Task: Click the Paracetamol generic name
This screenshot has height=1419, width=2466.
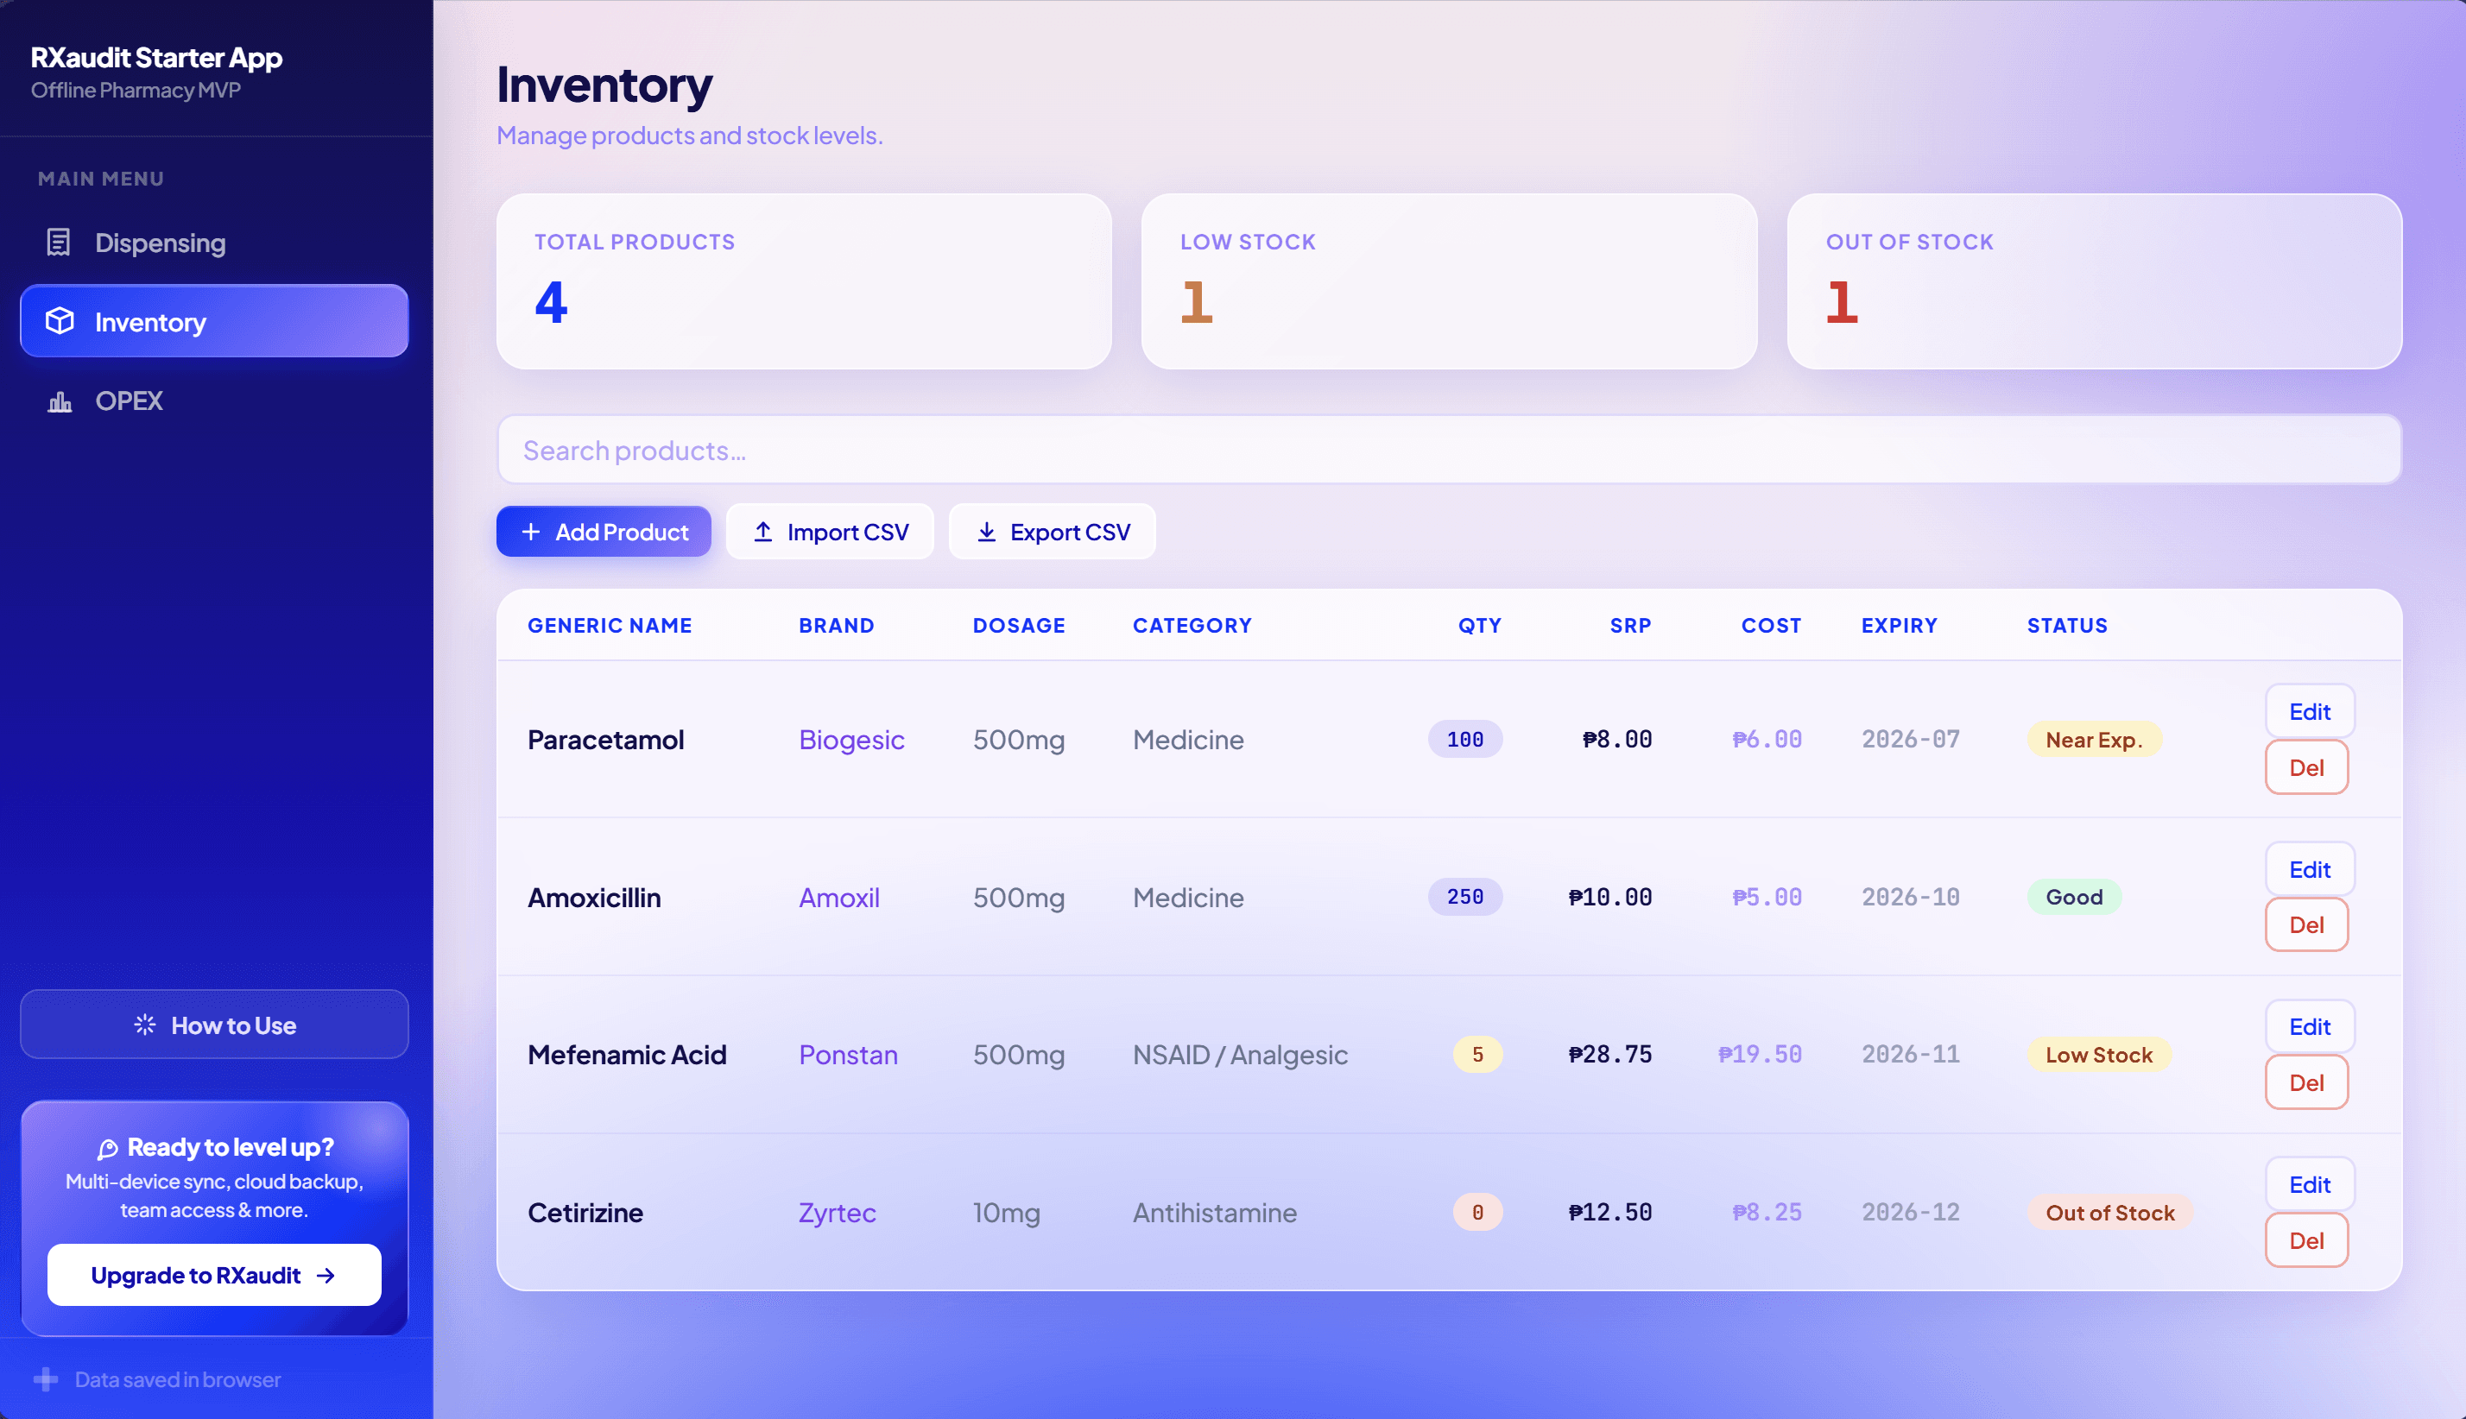Action: pos(605,740)
